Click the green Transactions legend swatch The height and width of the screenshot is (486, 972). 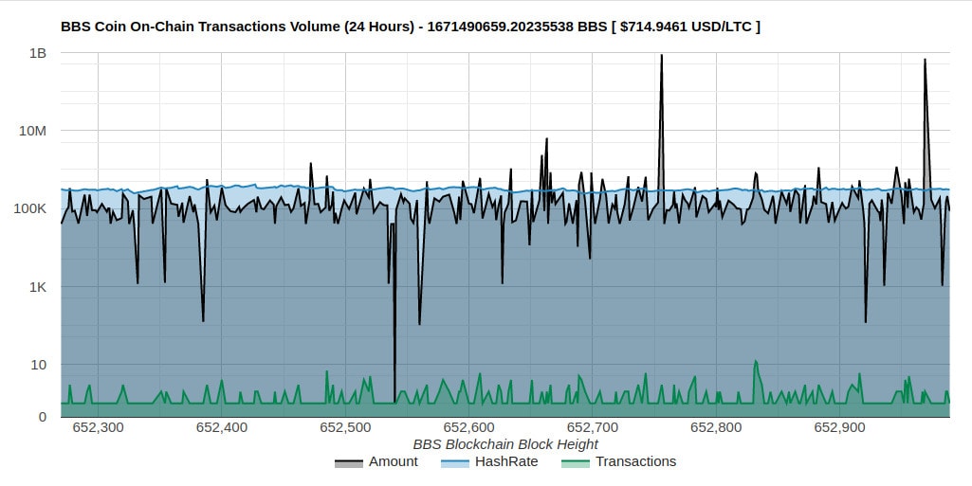575,462
